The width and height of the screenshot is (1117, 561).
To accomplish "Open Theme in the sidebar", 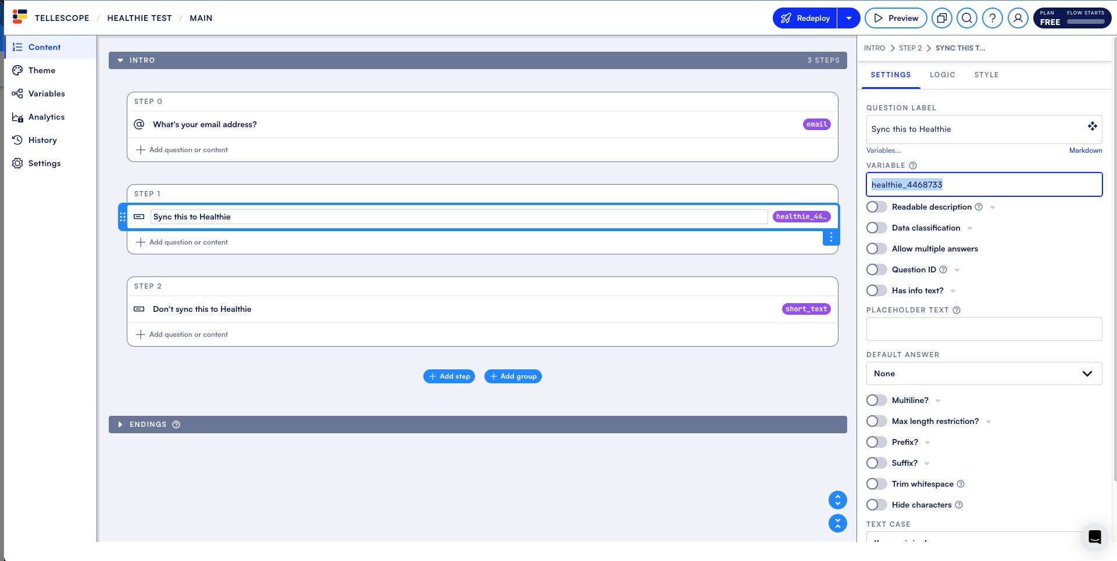I will (x=50, y=70).
